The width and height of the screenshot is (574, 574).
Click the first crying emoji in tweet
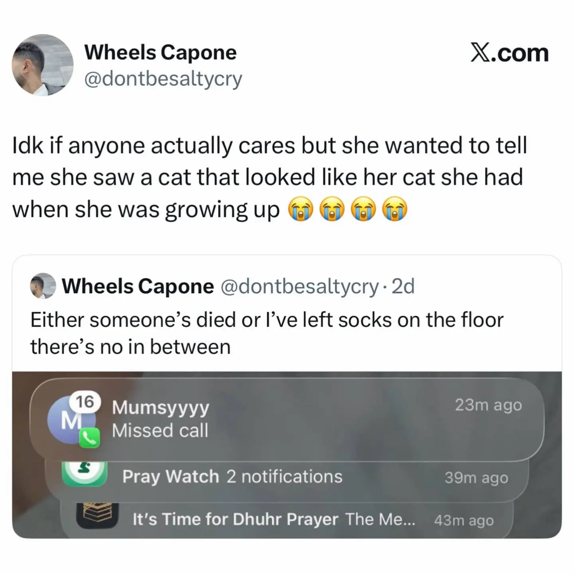pyautogui.click(x=301, y=209)
